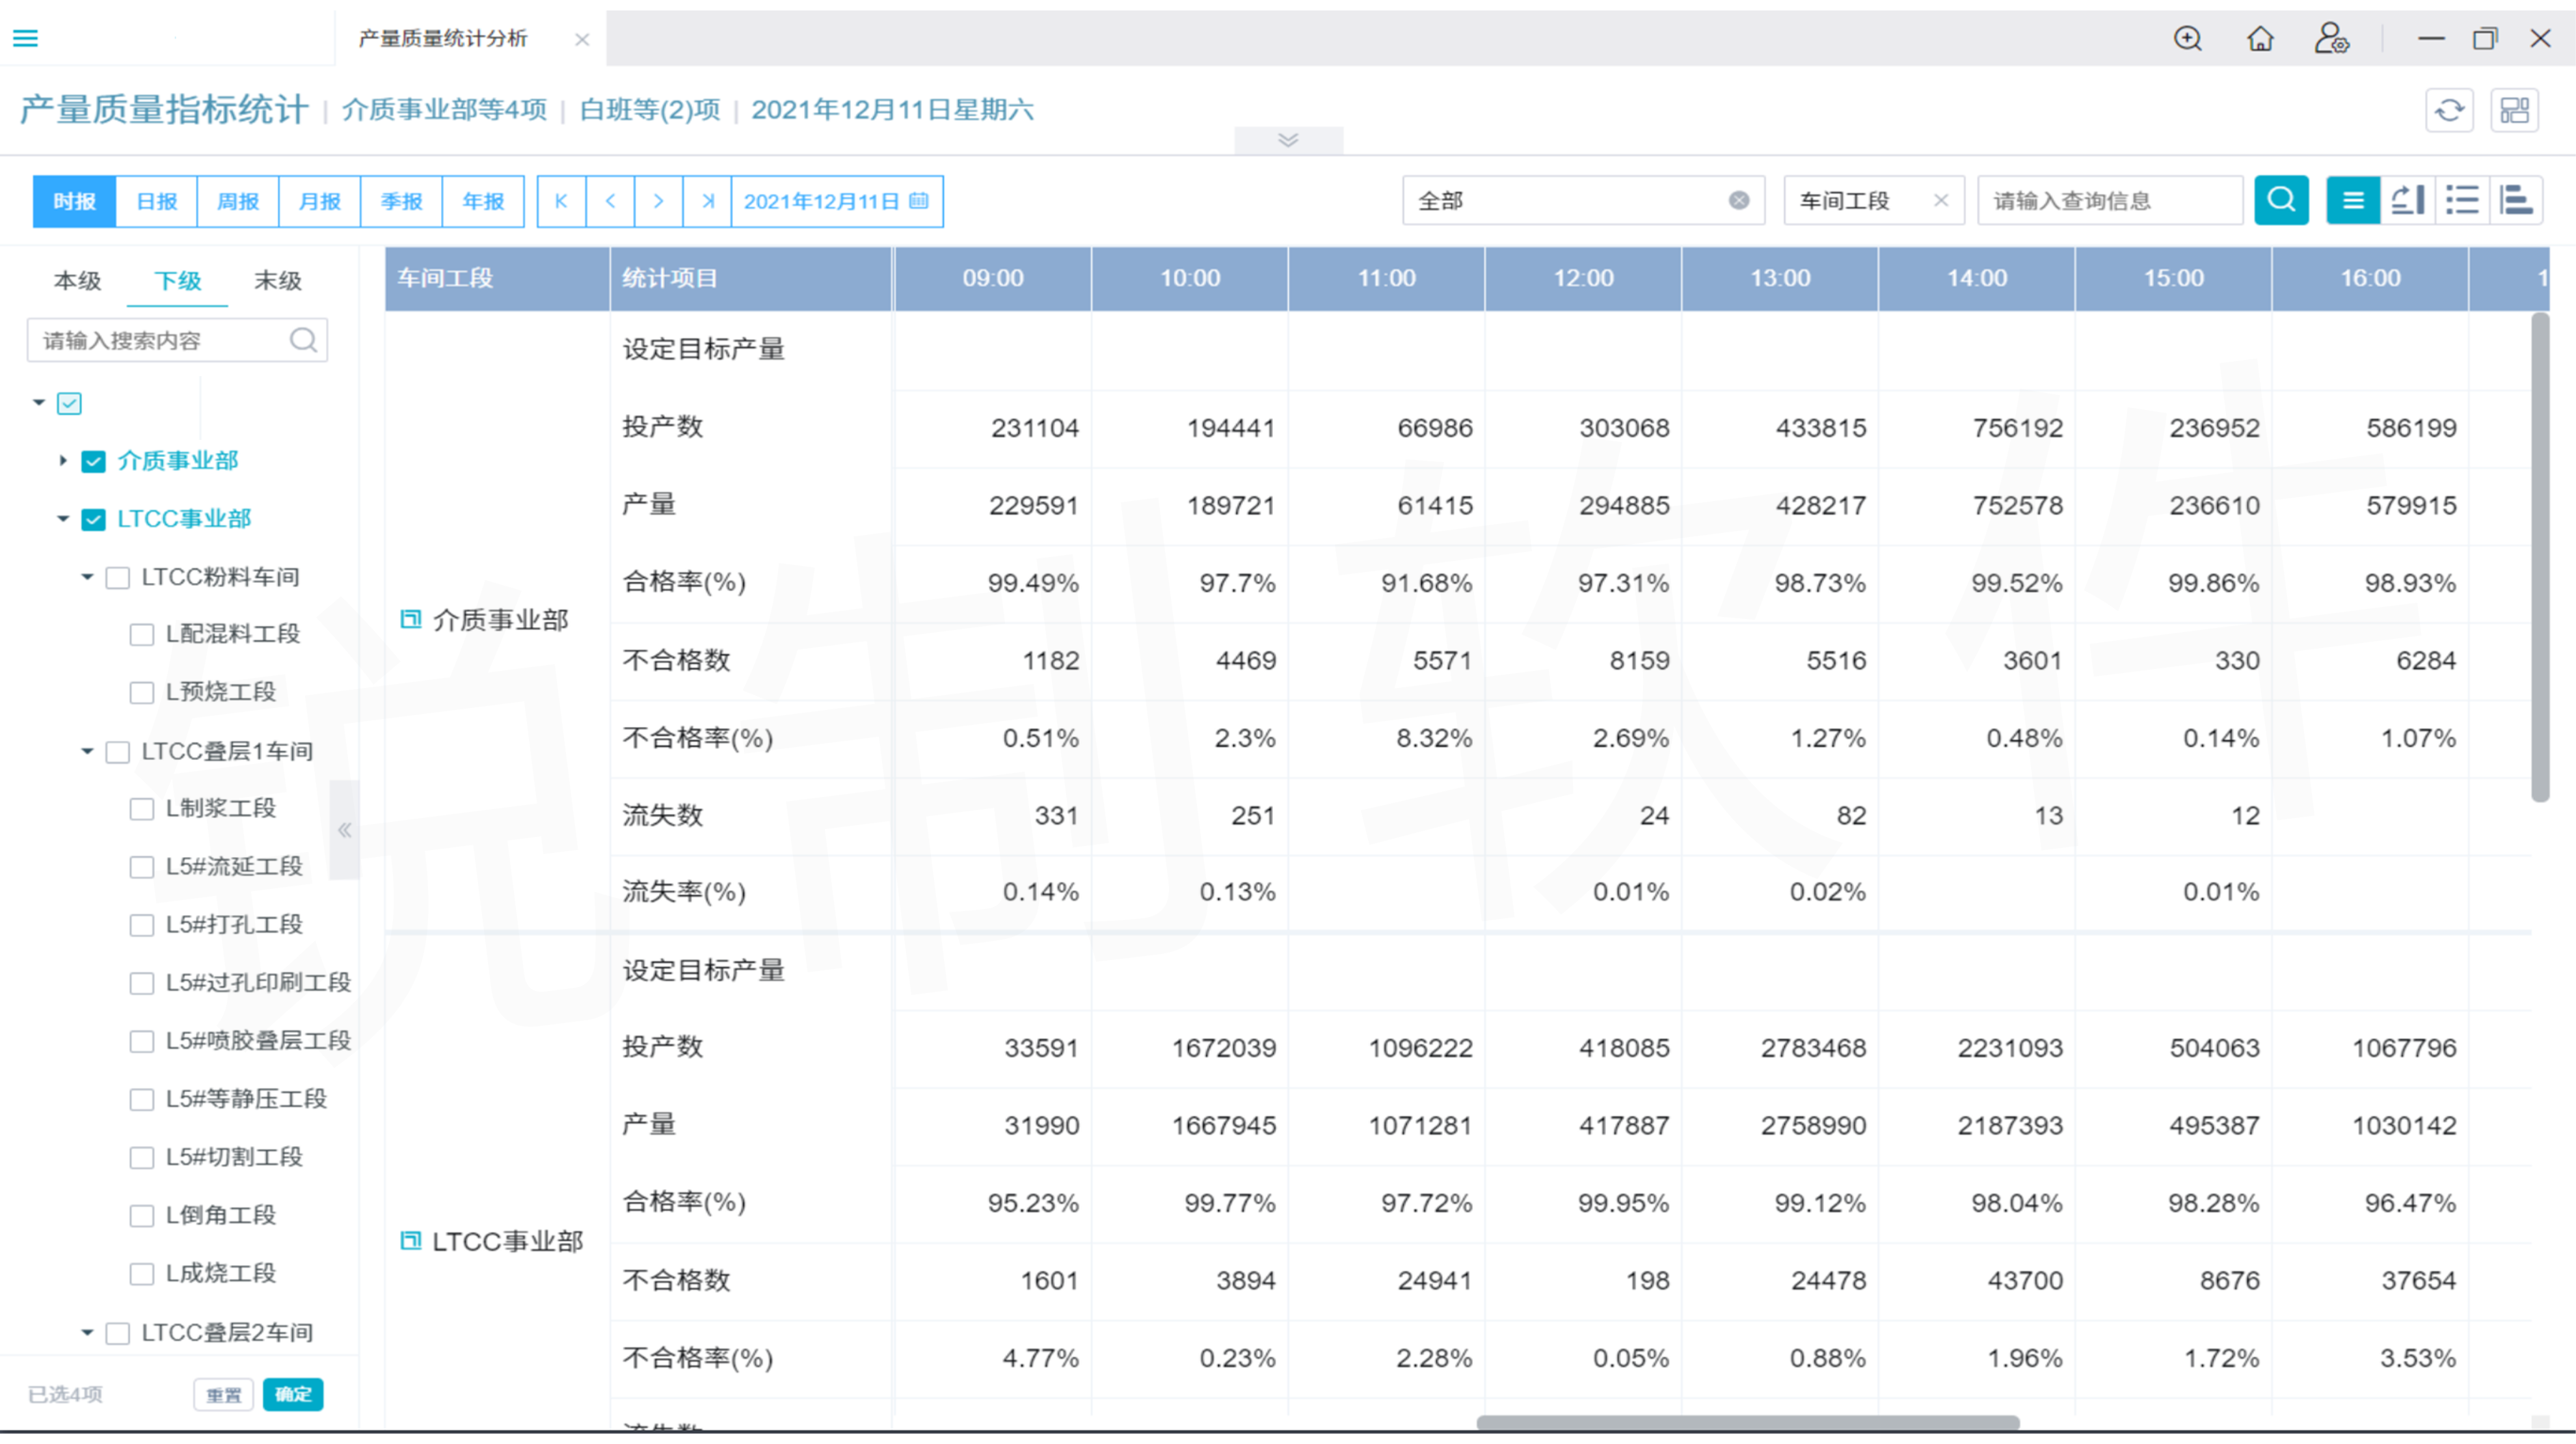The image size is (2576, 1444).
Task: Jump to the first date with the arrow
Action: [x=561, y=201]
